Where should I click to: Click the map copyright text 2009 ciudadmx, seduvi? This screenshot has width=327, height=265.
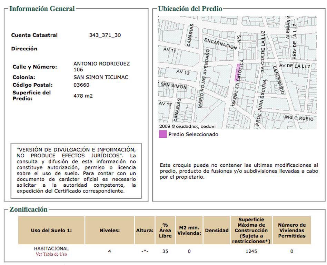click(187, 126)
